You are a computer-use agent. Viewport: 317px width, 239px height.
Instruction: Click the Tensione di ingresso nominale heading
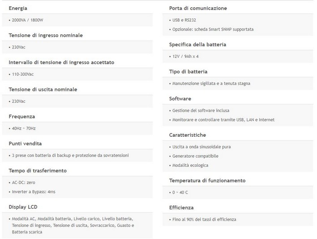click(46, 35)
